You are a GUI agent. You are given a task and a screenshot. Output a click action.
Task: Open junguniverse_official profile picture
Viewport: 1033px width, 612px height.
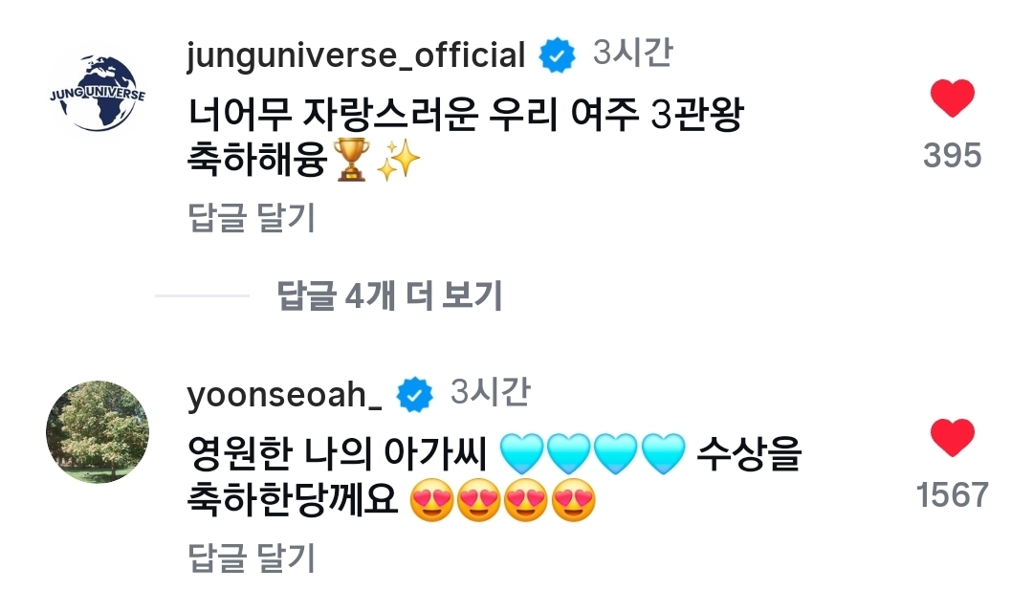98,93
